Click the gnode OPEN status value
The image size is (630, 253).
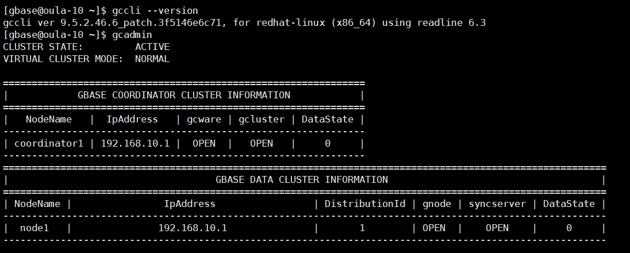(433, 228)
